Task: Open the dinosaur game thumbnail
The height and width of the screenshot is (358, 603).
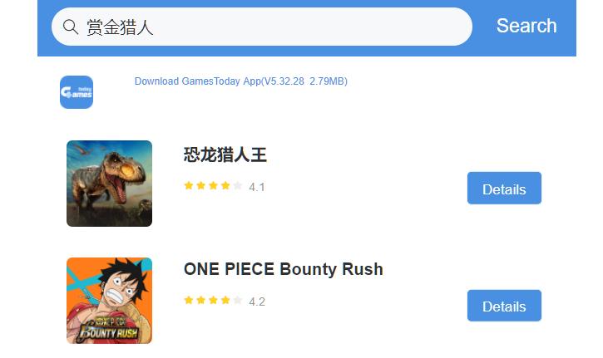Action: point(109,184)
